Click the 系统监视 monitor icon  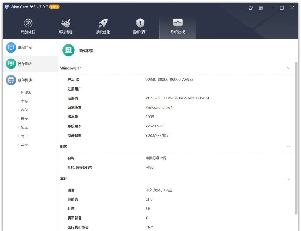tap(178, 23)
